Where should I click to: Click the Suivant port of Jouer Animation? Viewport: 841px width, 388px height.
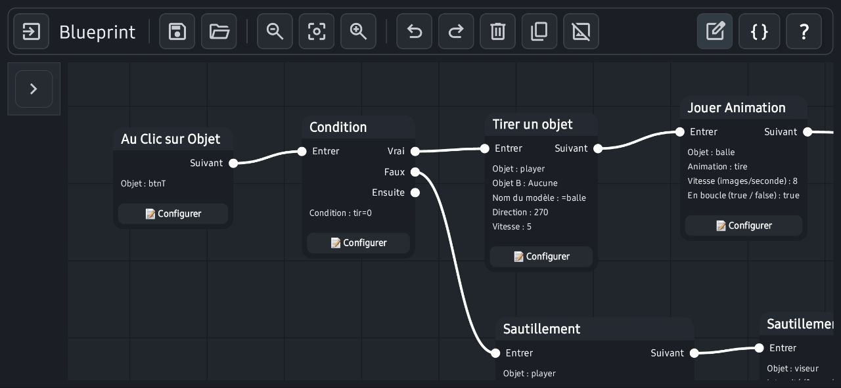click(x=807, y=132)
